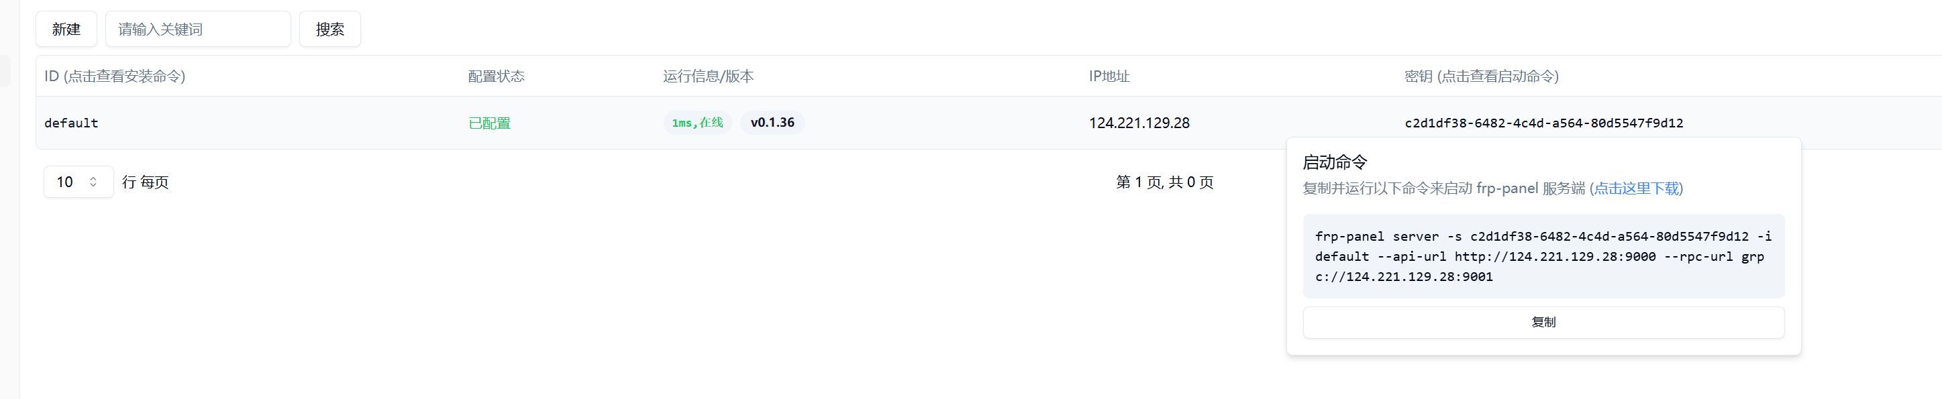Viewport: 1942px width, 399px height.
Task: Click the secret key c2d1df38 cell
Action: [x=1543, y=123]
